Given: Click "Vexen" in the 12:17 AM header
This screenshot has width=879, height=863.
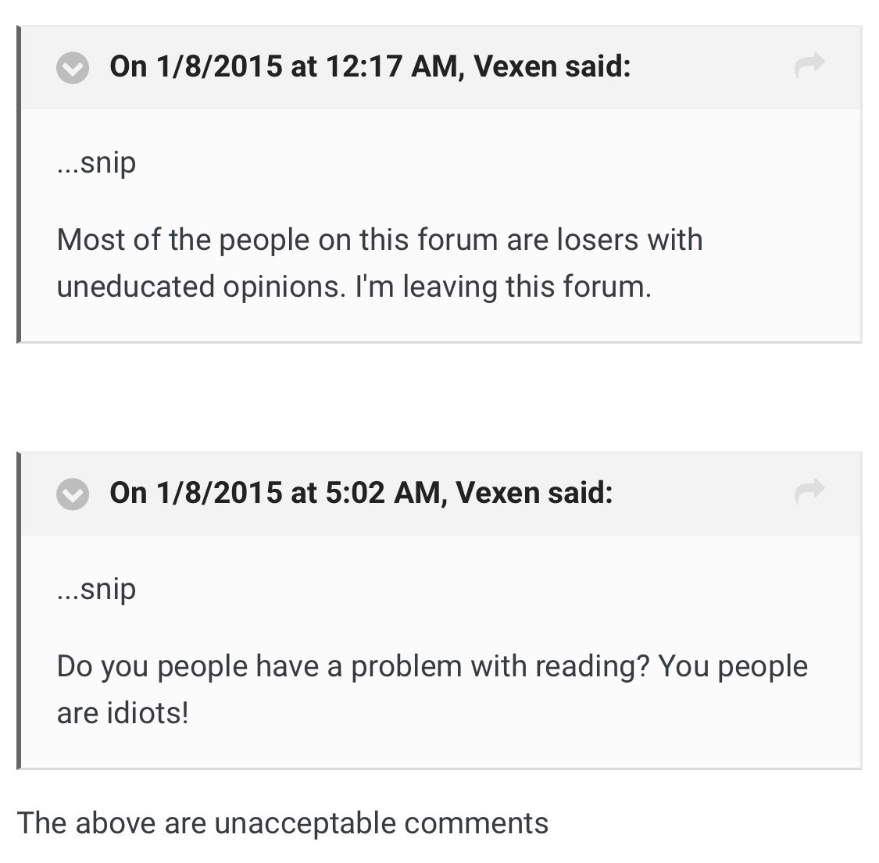Looking at the screenshot, I should [515, 66].
